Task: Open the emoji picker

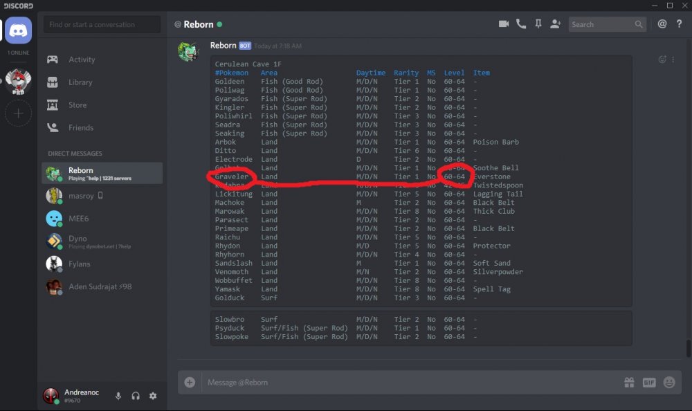Action: 669,382
